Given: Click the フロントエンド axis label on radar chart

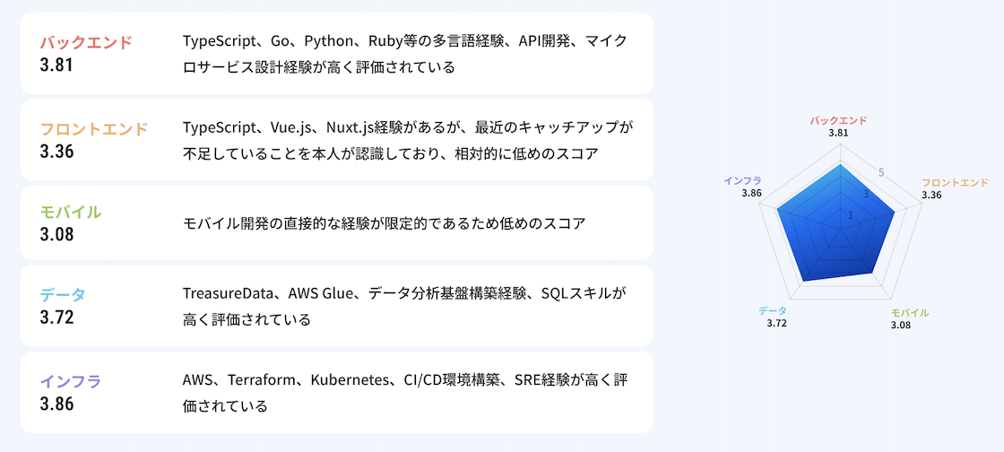Looking at the screenshot, I should [956, 183].
